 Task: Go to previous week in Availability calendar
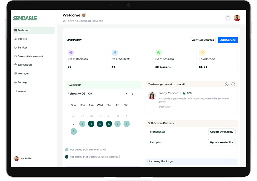(x=127, y=94)
